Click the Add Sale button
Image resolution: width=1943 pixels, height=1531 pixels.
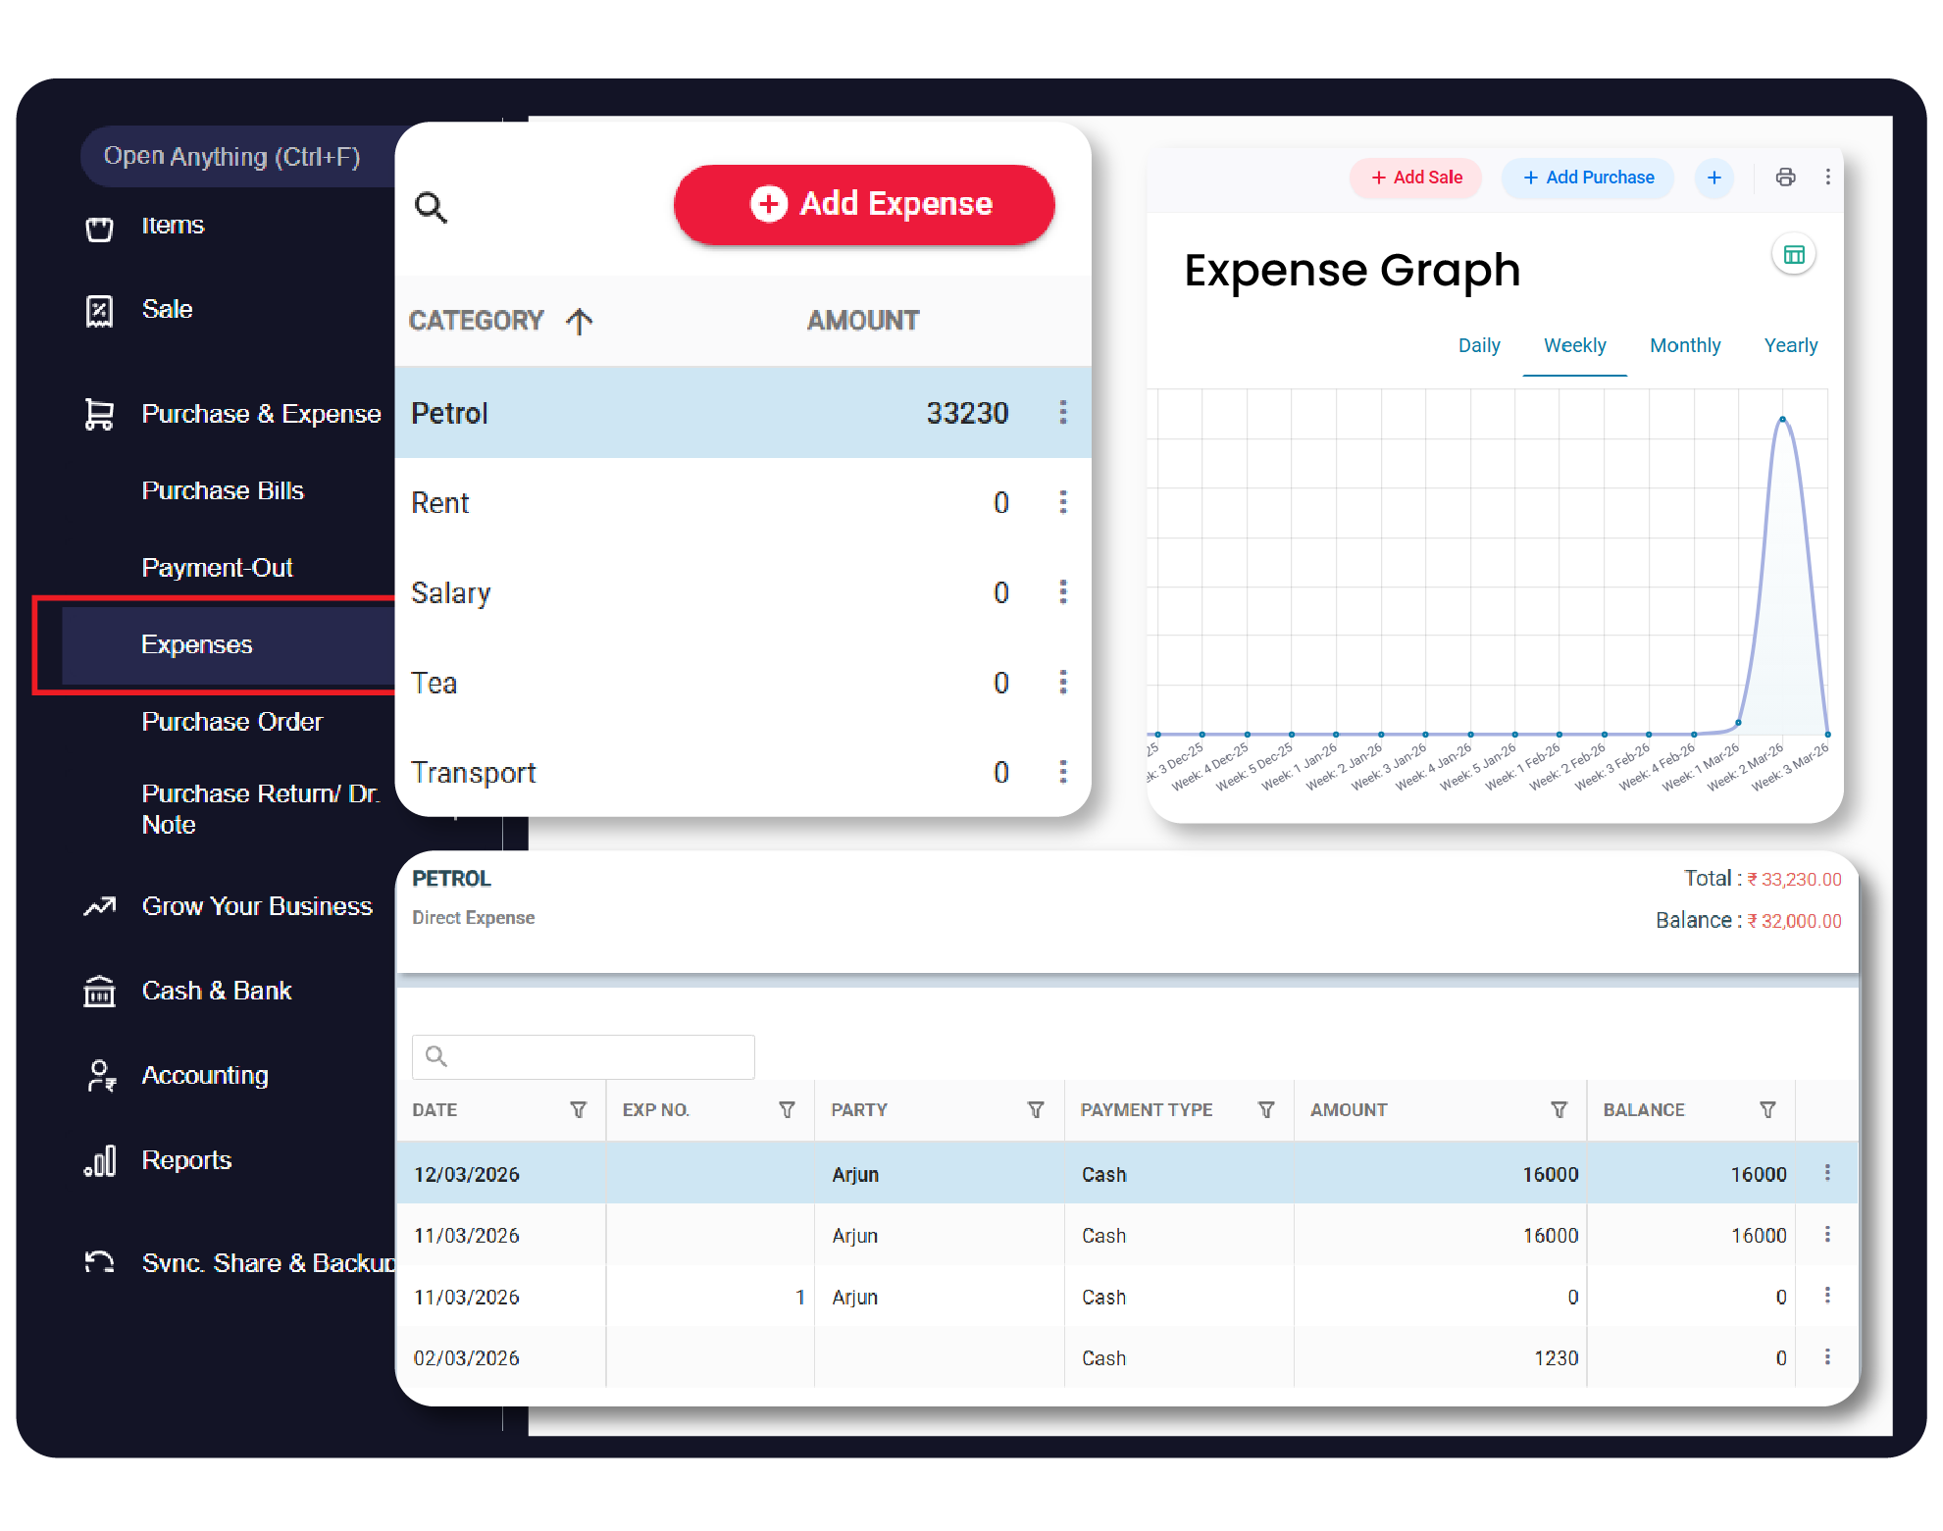[x=1415, y=178]
